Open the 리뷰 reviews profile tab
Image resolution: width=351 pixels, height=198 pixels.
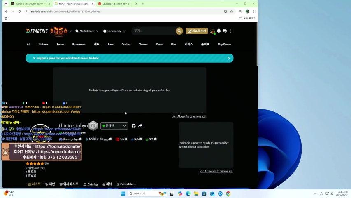[x=107, y=184]
